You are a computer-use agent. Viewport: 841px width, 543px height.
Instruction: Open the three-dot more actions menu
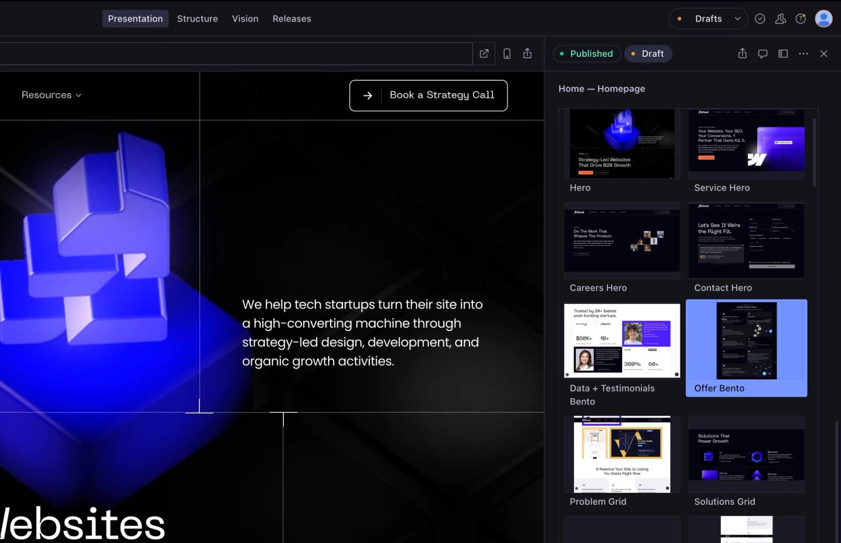[803, 54]
